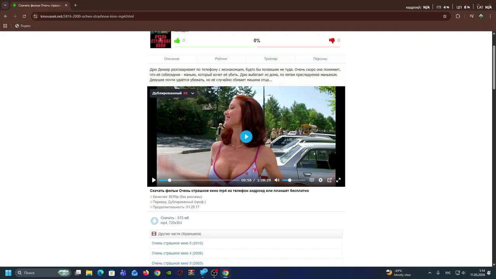
Task: Click the tray microphone icon
Action: (x=438, y=273)
